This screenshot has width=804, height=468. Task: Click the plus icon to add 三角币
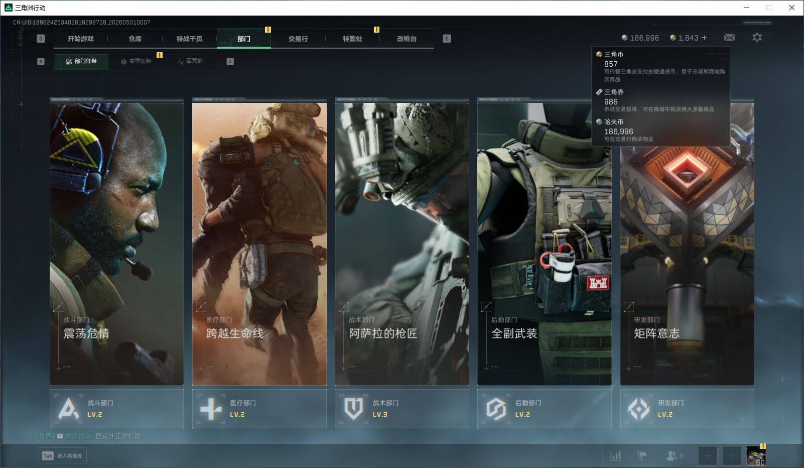704,38
